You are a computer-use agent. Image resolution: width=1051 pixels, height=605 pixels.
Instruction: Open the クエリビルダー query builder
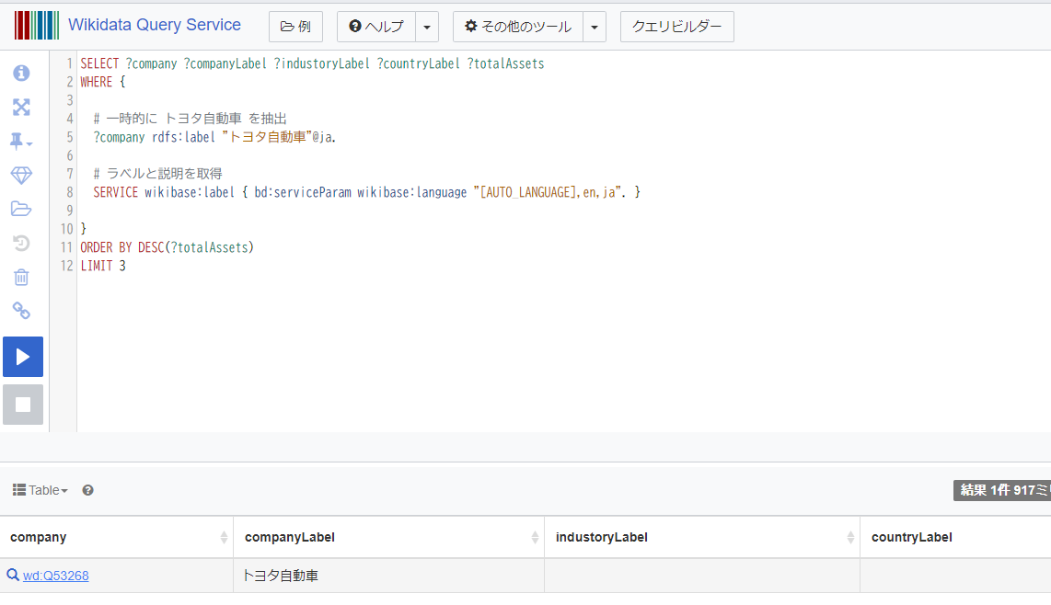[x=677, y=27]
